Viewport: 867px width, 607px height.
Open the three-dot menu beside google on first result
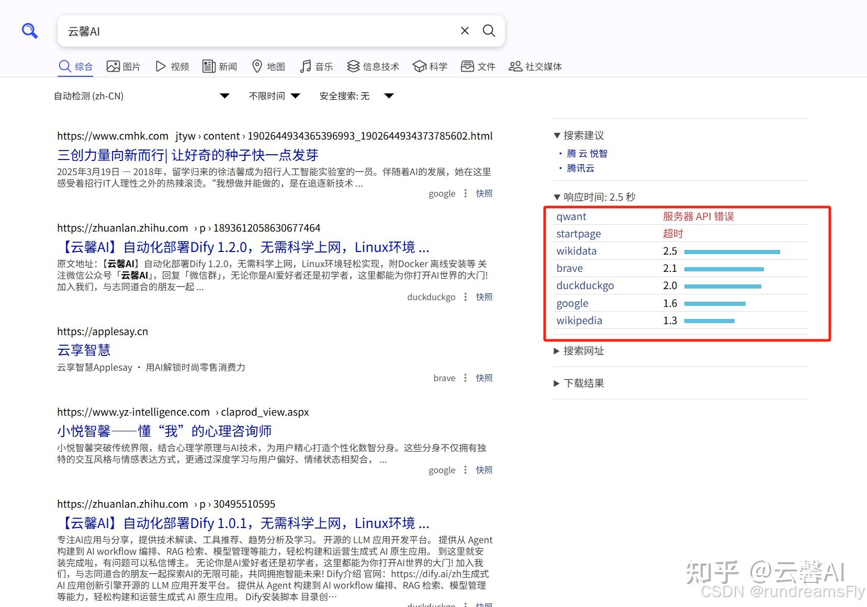pyautogui.click(x=465, y=193)
